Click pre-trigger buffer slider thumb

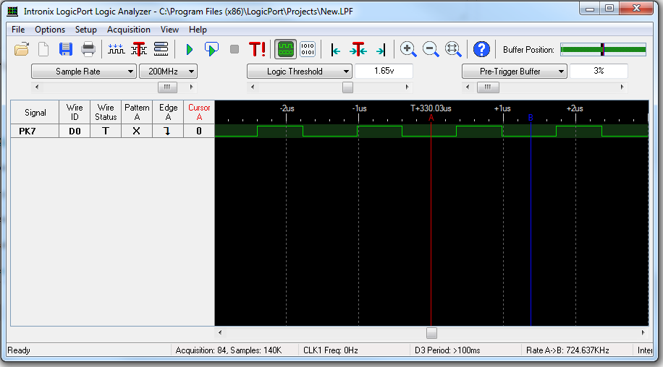488,87
